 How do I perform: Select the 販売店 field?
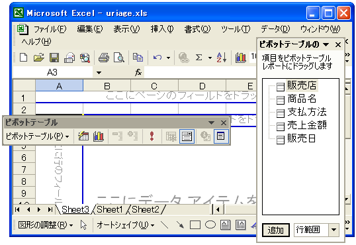pos(302,85)
